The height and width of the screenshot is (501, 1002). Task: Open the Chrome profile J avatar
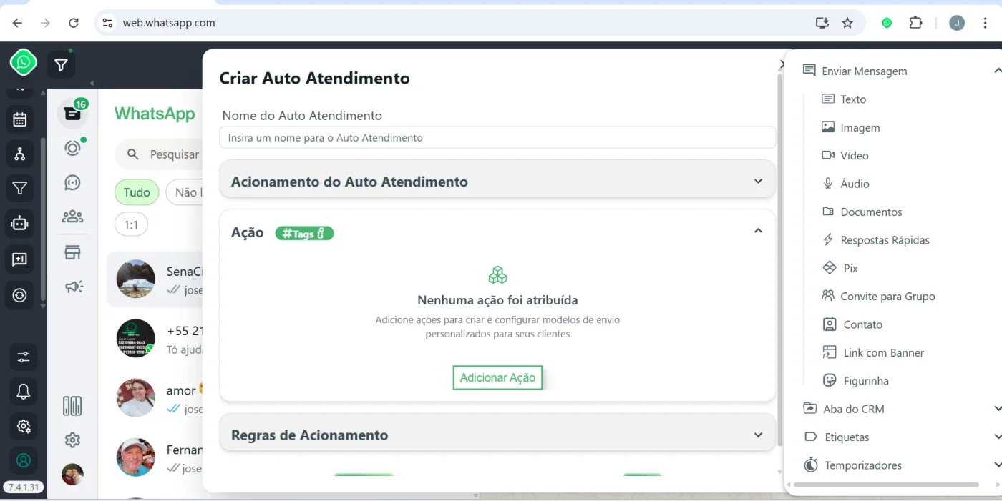pos(957,23)
